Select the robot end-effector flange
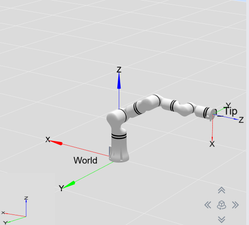This screenshot has height=225, width=249. (x=212, y=114)
